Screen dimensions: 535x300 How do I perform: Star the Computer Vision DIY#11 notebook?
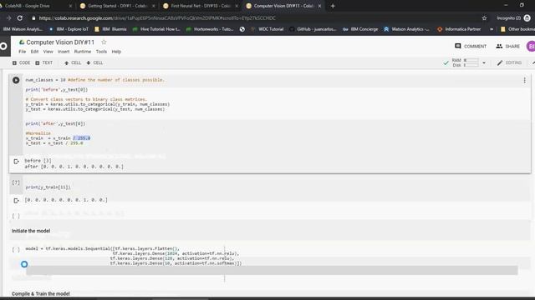tap(104, 42)
